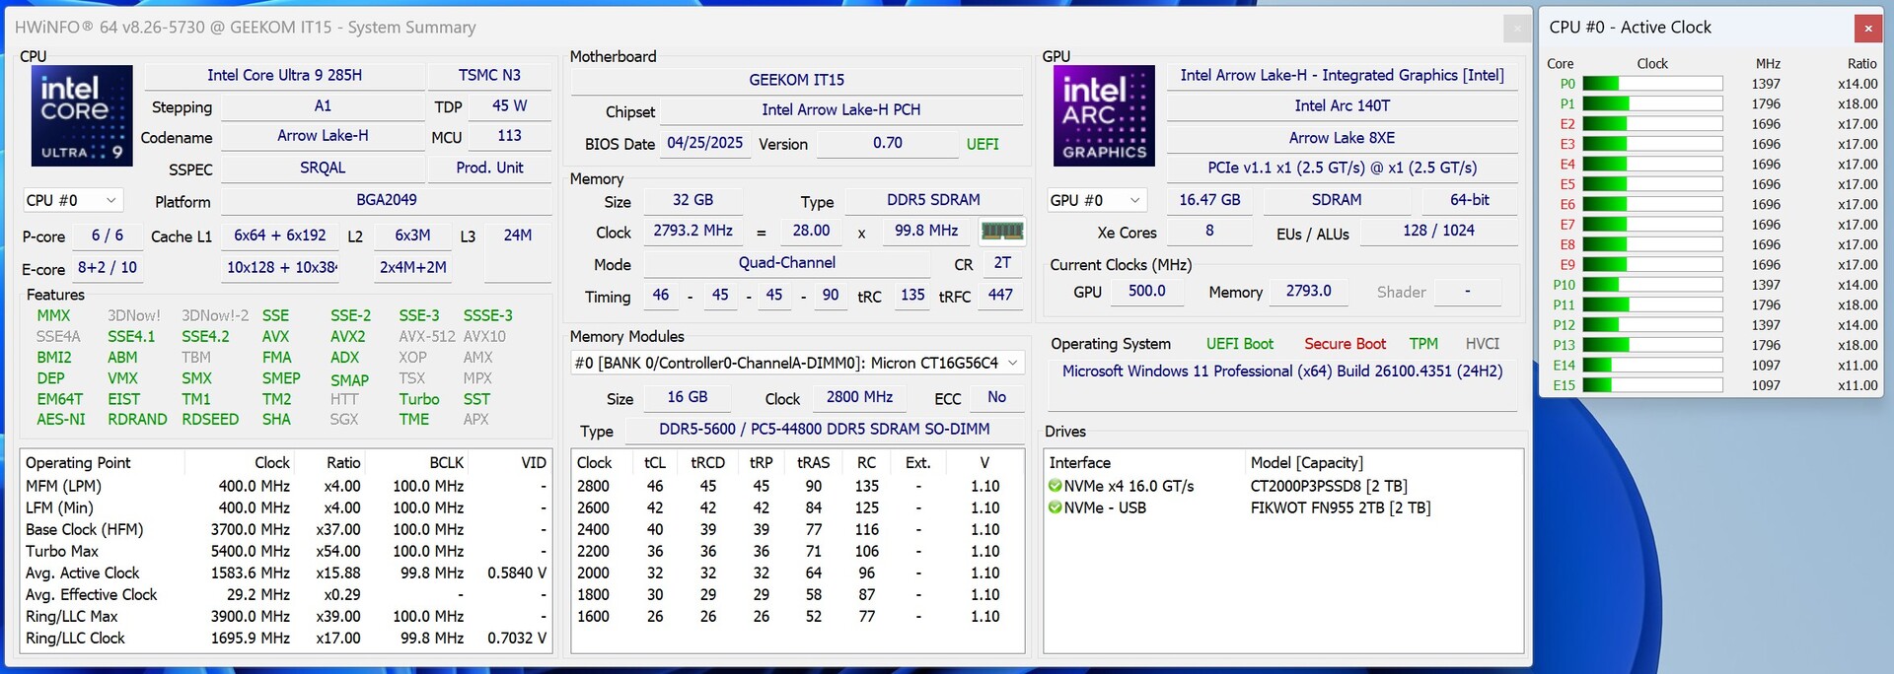Click the Intel Arc Graphics logo

(1104, 115)
